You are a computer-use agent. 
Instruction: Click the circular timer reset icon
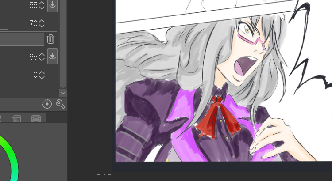[x=47, y=104]
